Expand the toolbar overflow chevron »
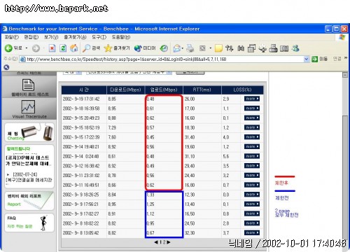The width and height of the screenshot is (350, 252). point(346,58)
